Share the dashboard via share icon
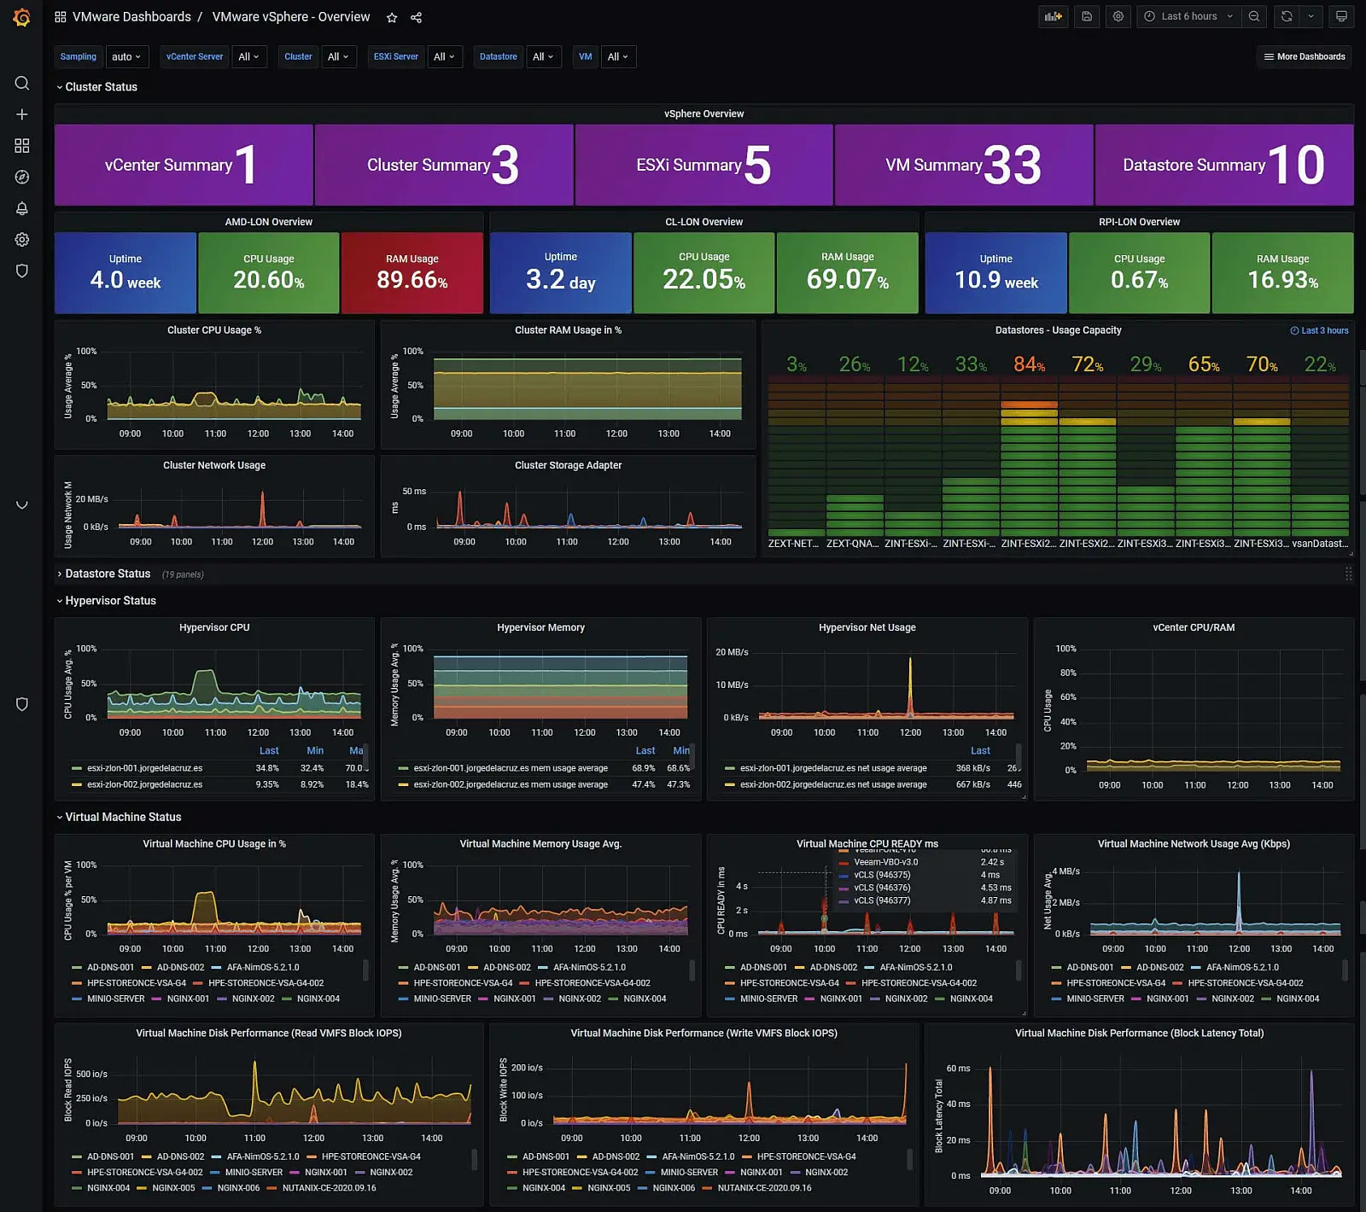The image size is (1366, 1212). (x=417, y=17)
